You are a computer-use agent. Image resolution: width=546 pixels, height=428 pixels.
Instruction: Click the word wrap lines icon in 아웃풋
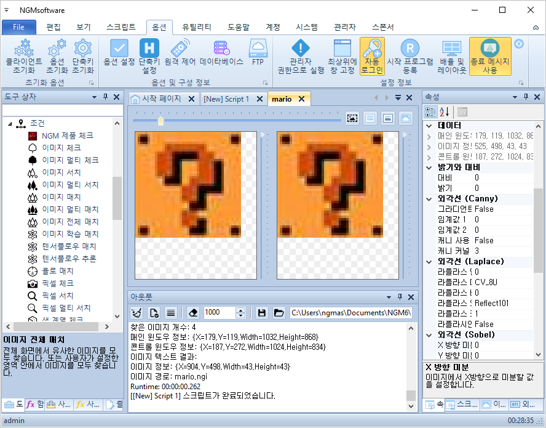171,313
